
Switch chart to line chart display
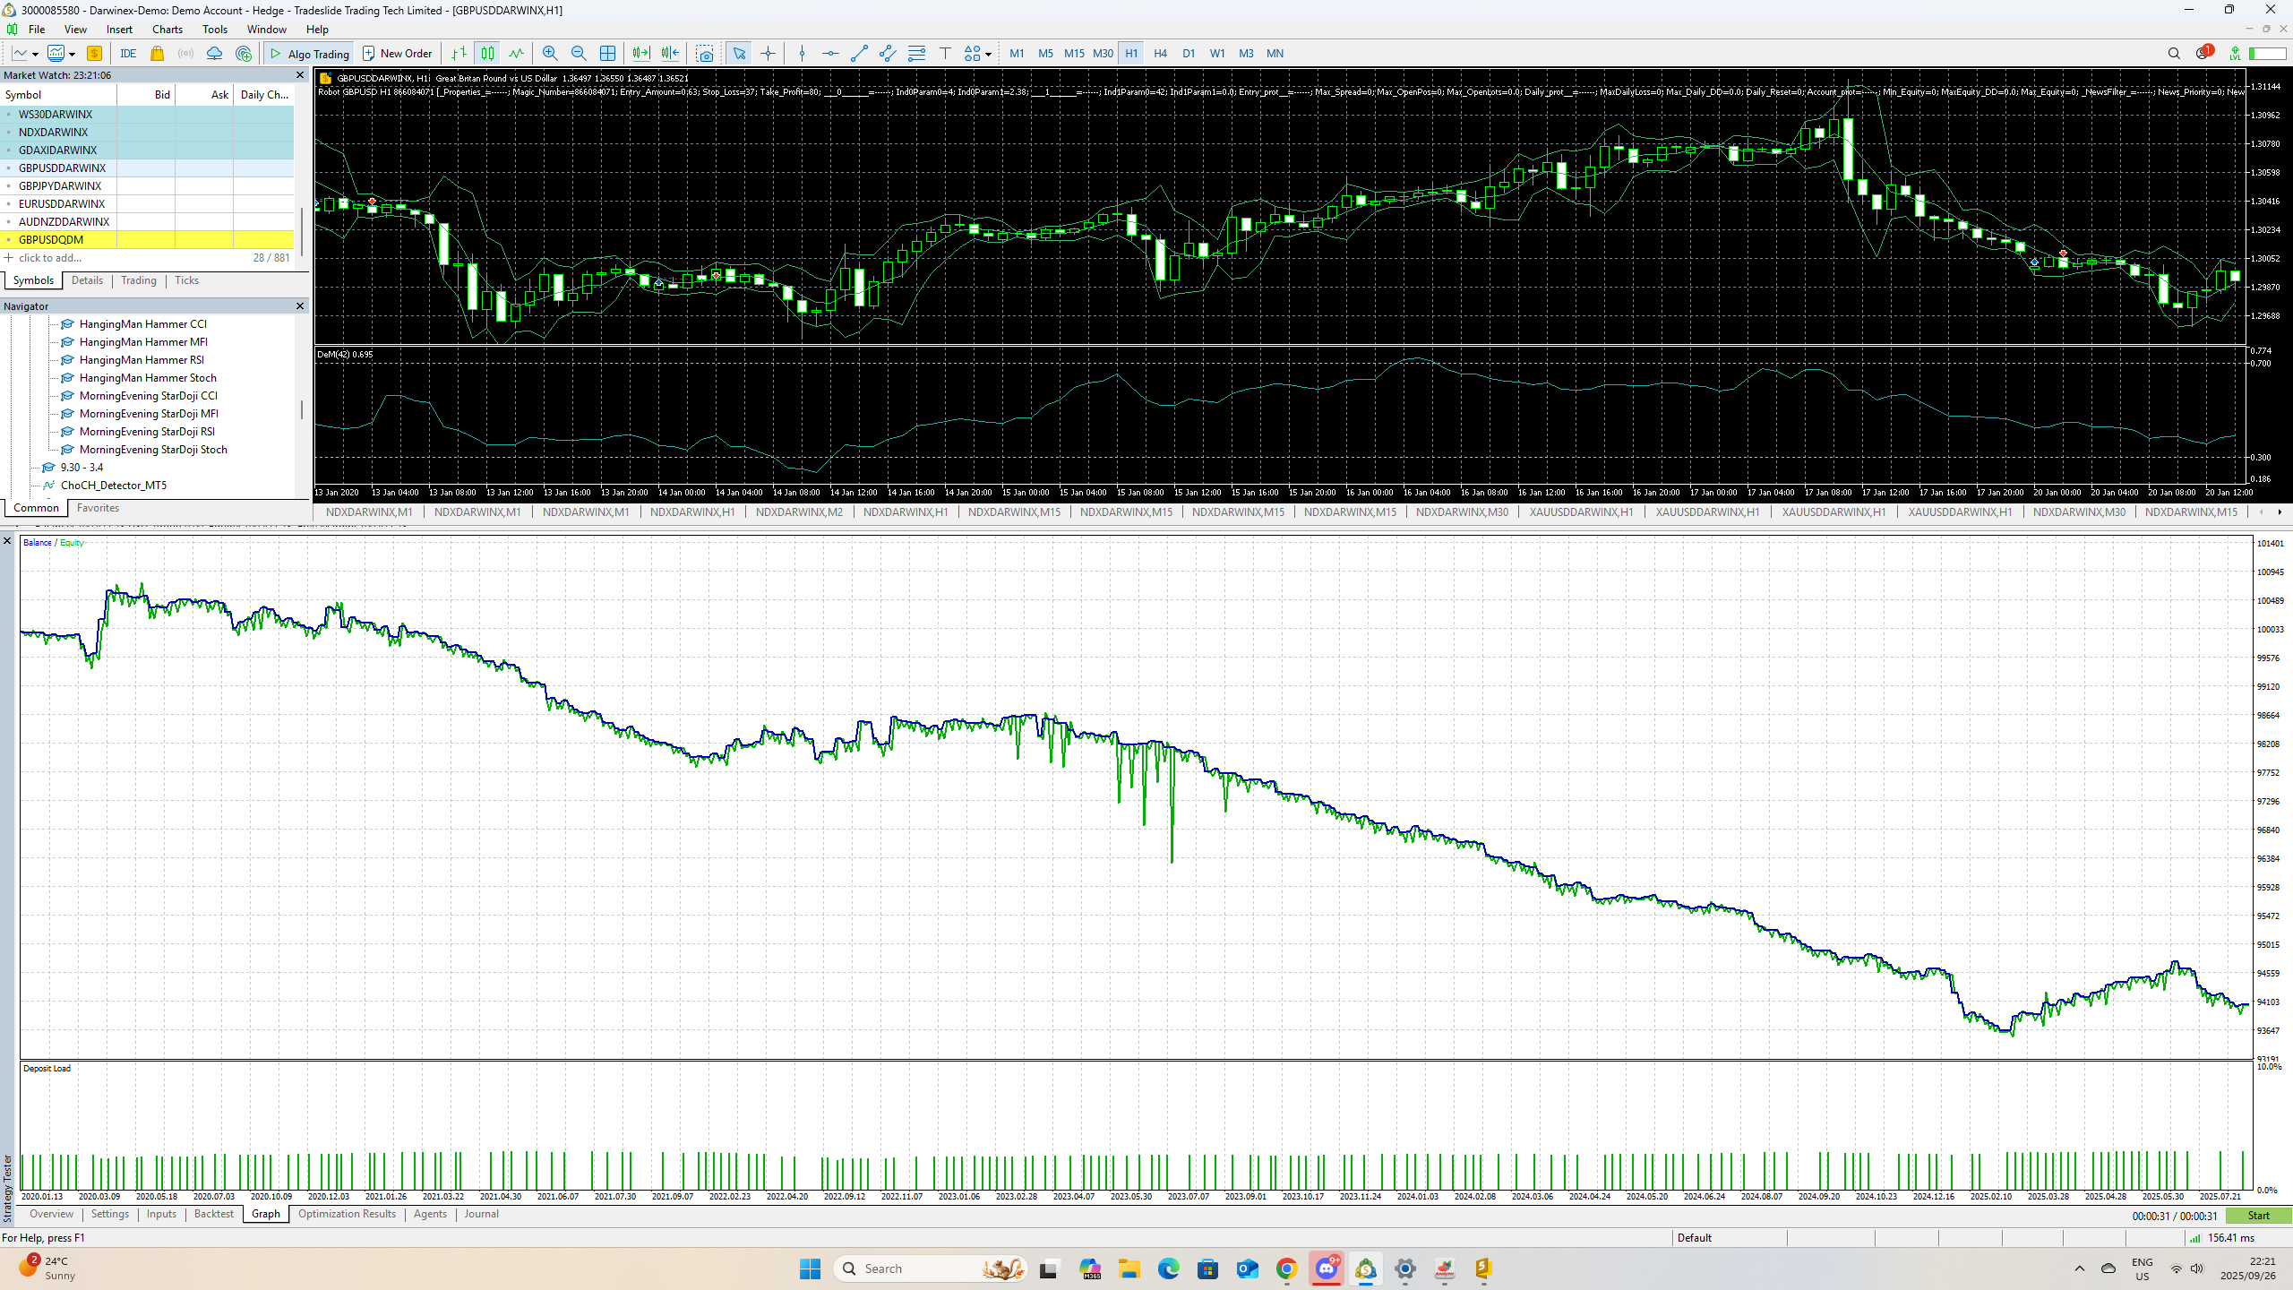[x=516, y=54]
